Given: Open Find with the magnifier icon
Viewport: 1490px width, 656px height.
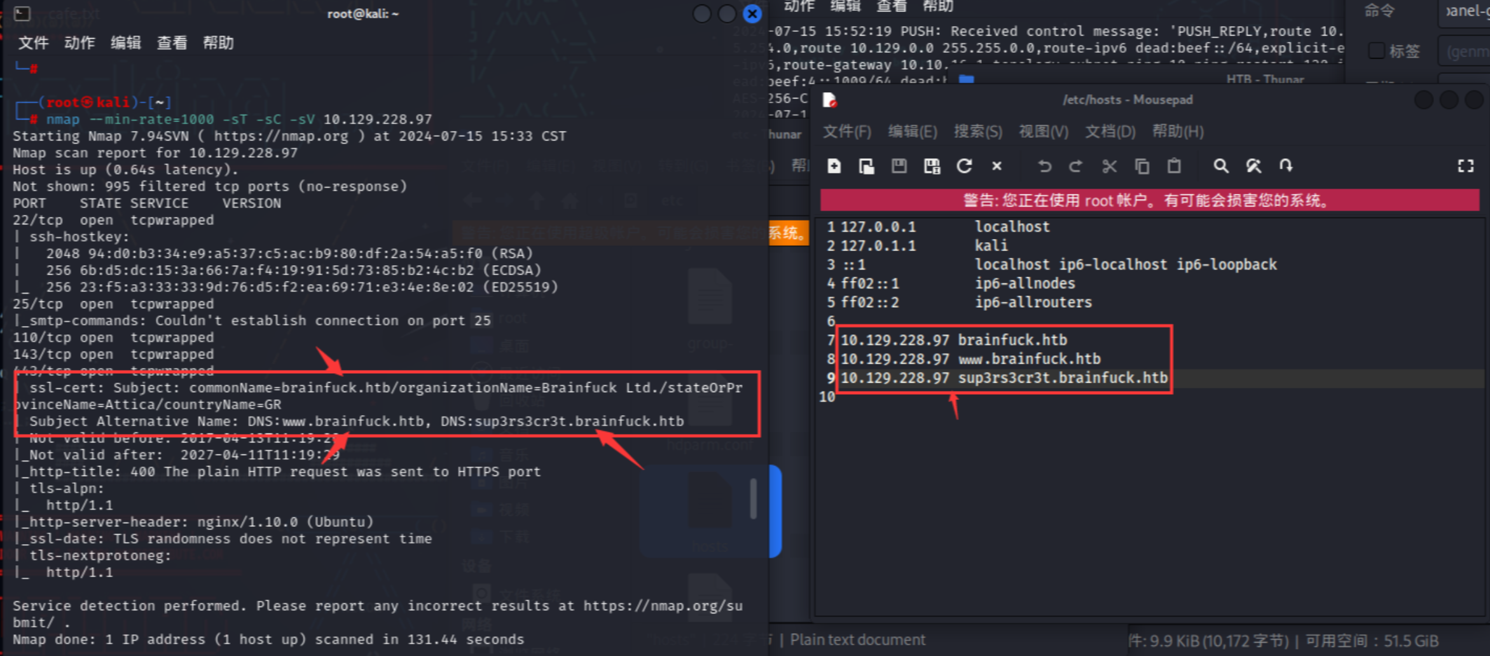Looking at the screenshot, I should click(x=1220, y=166).
